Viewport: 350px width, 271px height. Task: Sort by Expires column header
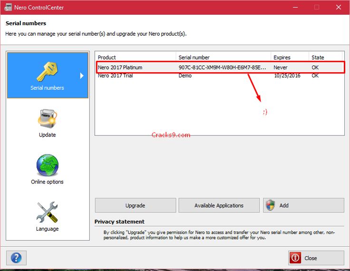(x=290, y=58)
